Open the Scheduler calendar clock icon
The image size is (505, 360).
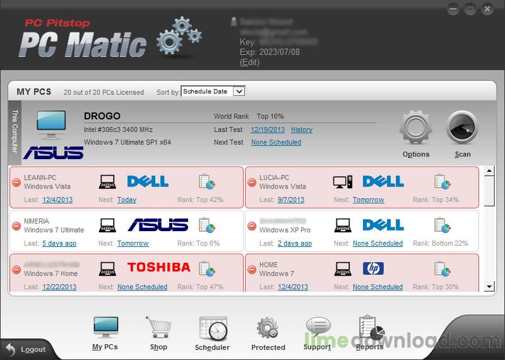[213, 329]
